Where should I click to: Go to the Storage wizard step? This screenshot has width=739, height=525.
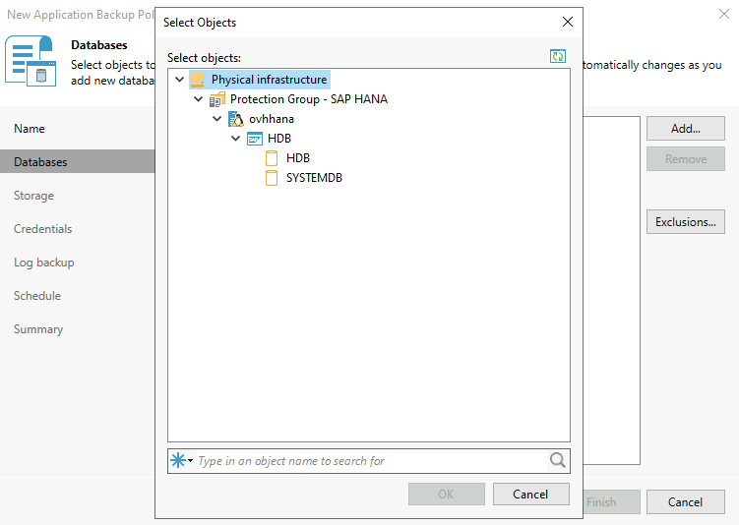coord(33,196)
